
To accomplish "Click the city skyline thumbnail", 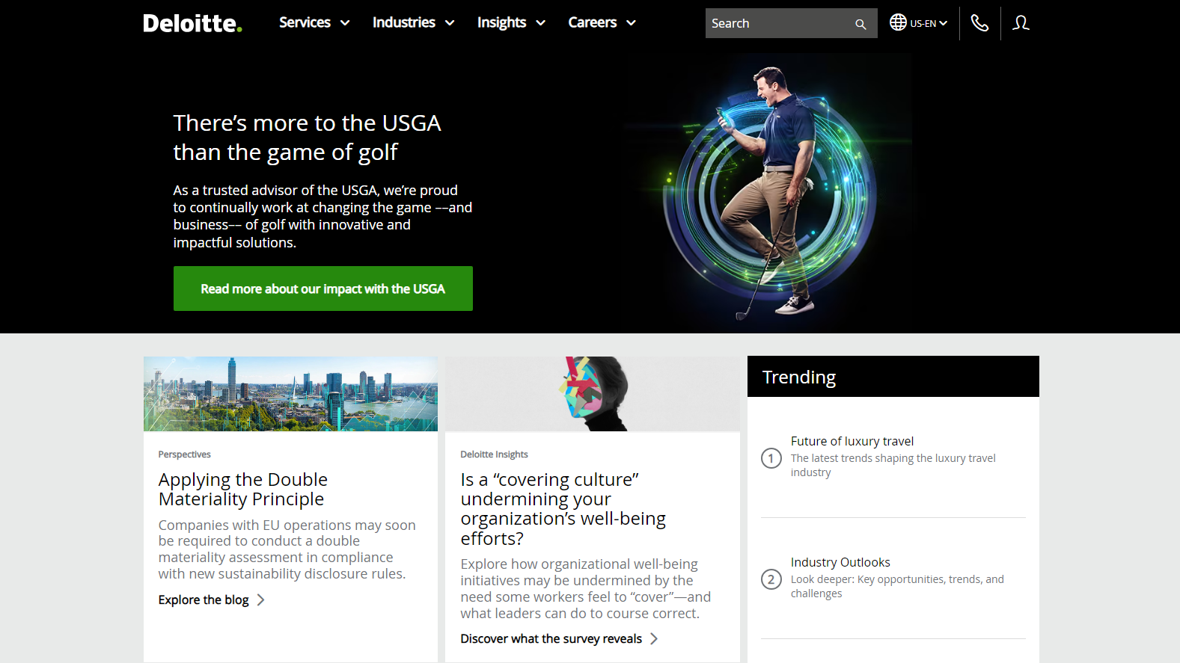I will (290, 393).
